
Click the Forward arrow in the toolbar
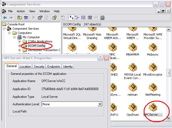pyautogui.click(x=11, y=18)
